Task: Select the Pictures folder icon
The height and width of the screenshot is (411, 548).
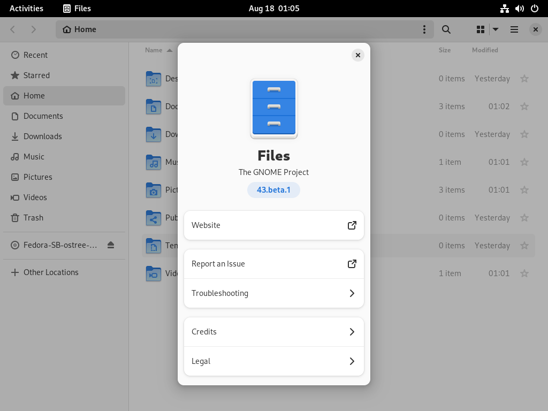Action: pyautogui.click(x=154, y=190)
